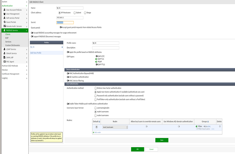Select the Subnet client address radio button
The image size is (235, 154).
tap(75, 13)
